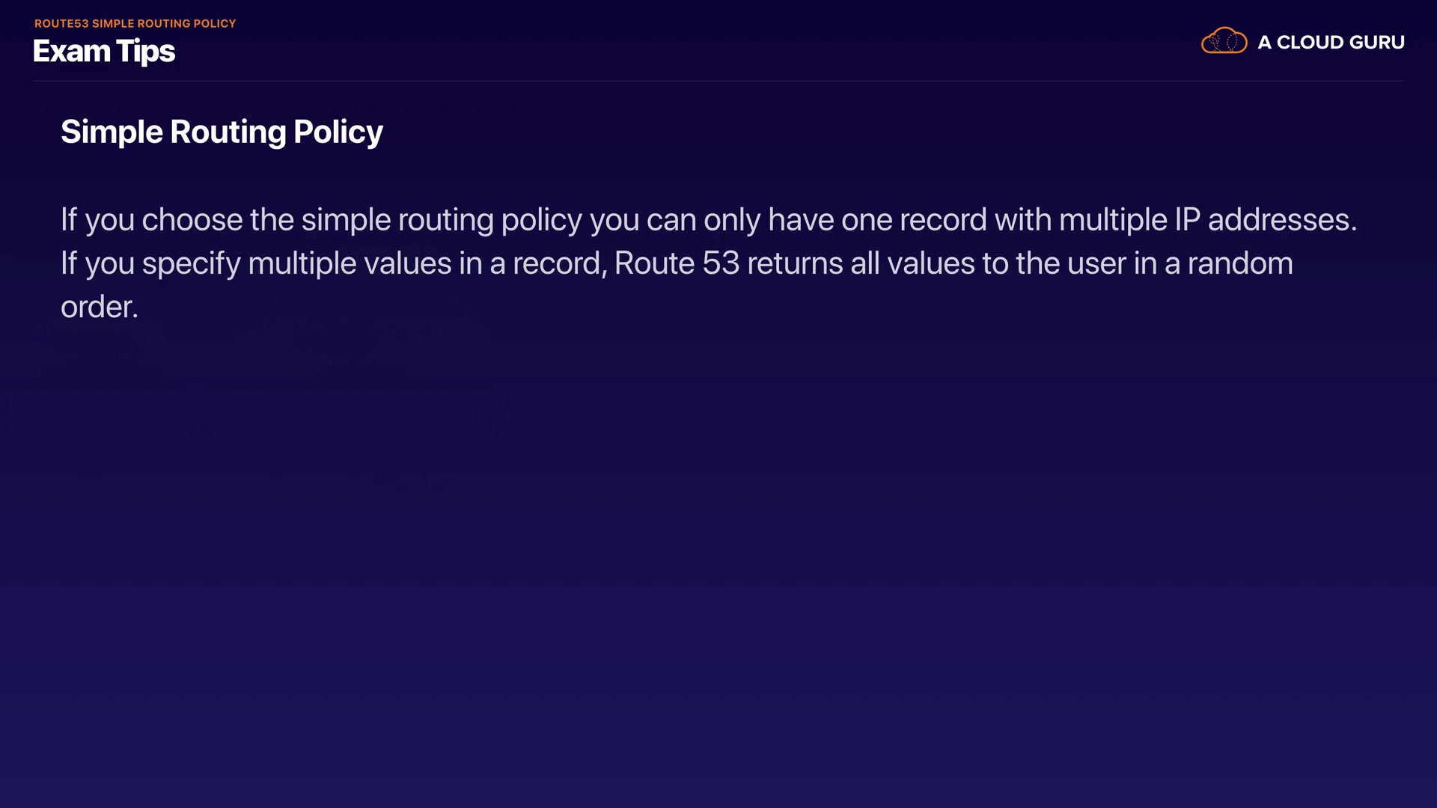
Task: Click the word "Tips" in the title
Action: tap(145, 51)
